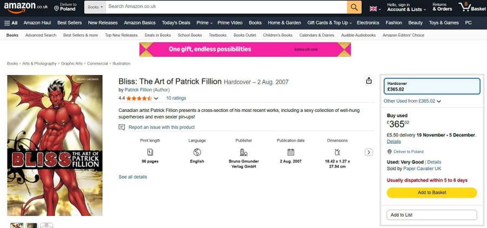Image resolution: width=487 pixels, height=228 pixels.
Task: Expand the Books search category dropdown
Action: coord(95,7)
